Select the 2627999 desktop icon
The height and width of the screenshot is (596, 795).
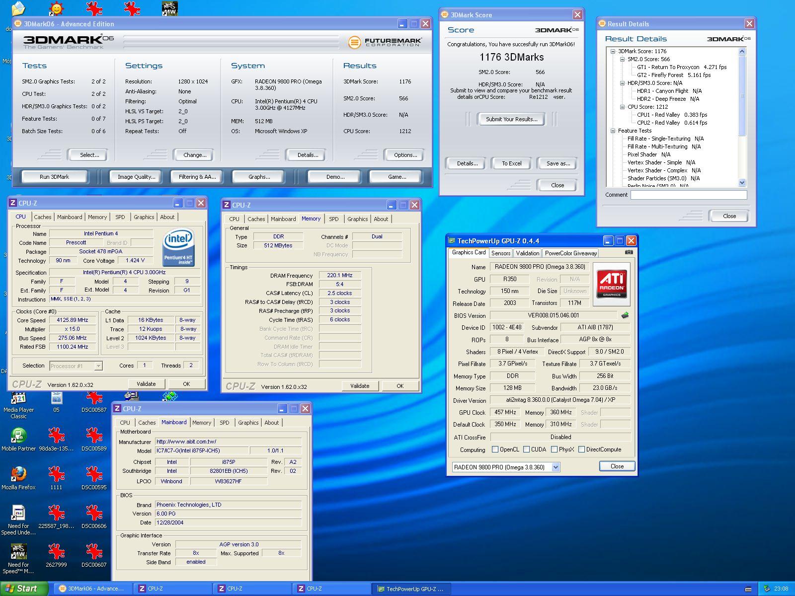point(56,556)
